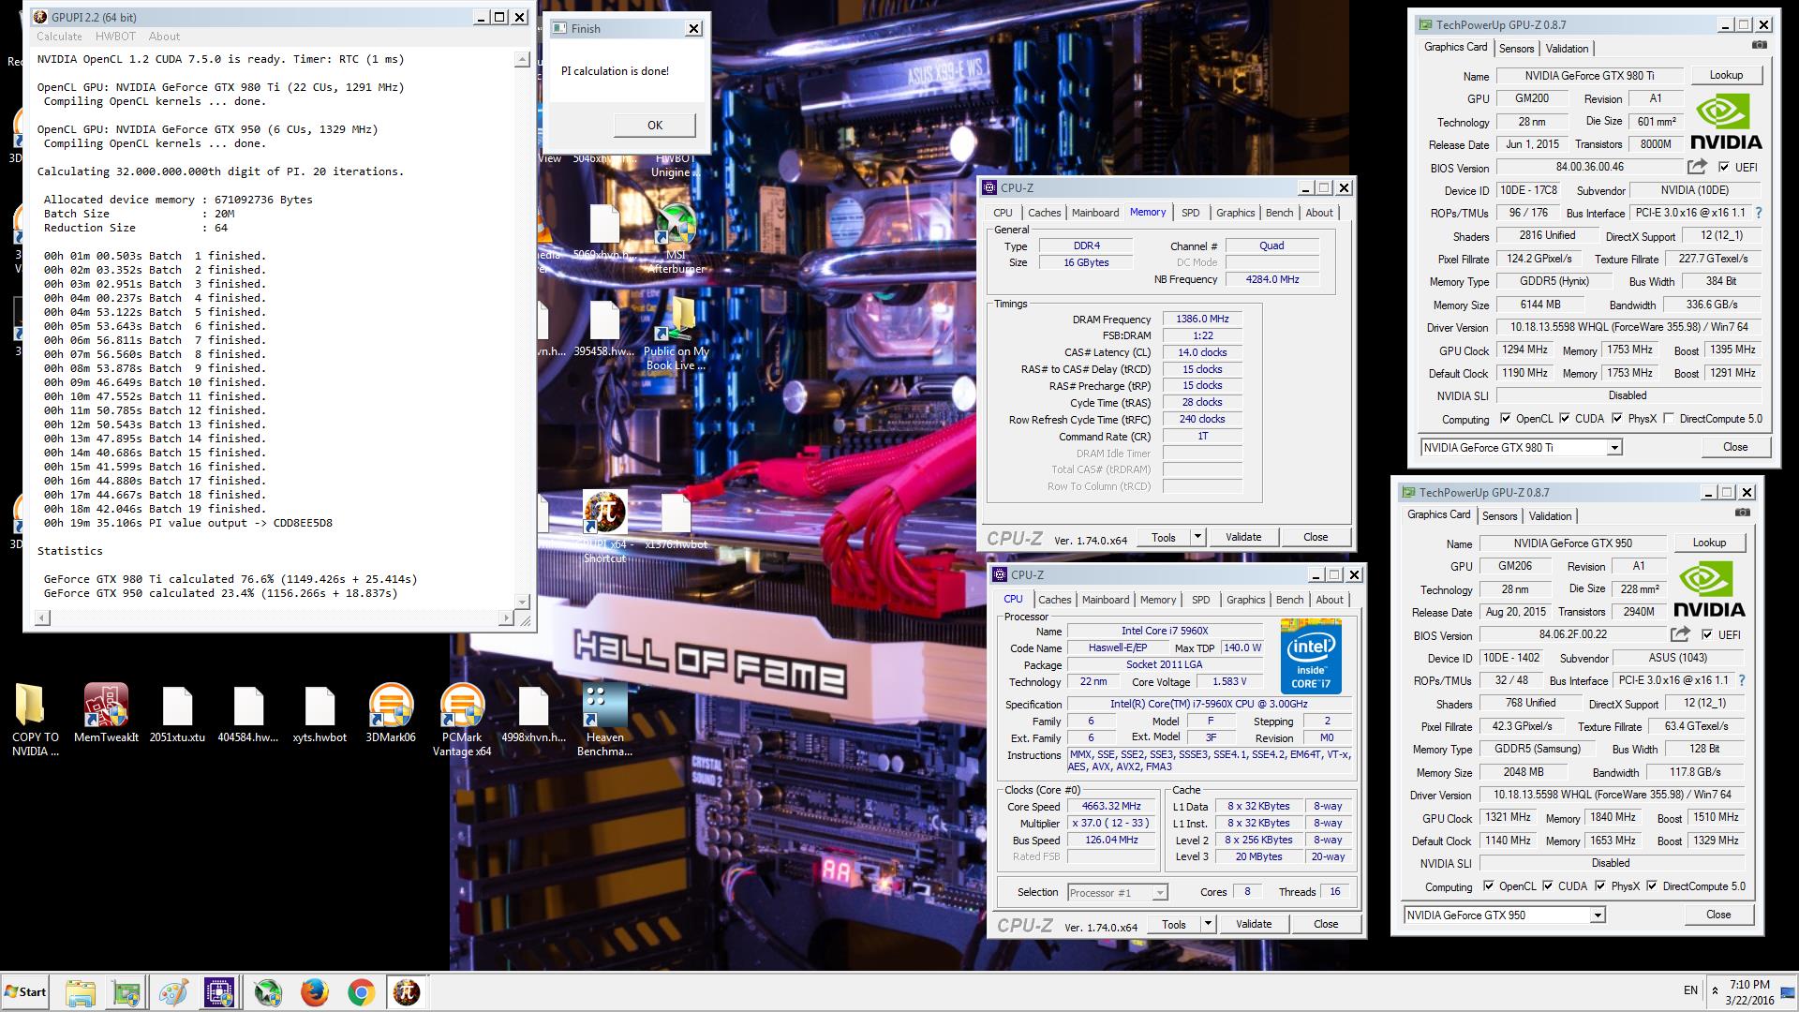This screenshot has height=1012, width=1799.
Task: Open the Calculate menu in GPUPI
Action: click(59, 37)
